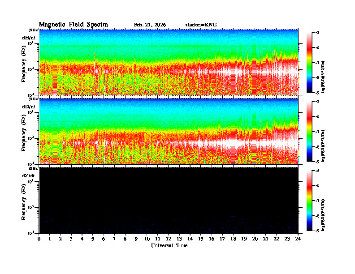Click the hour 21 tick label

click(x=265, y=239)
